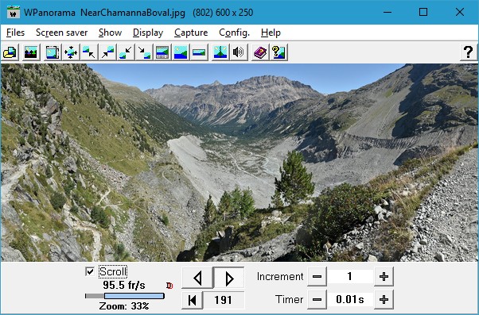Screen dimensions: 479x315
Task: Click the small red indicator beside frame rate
Action: point(169,286)
